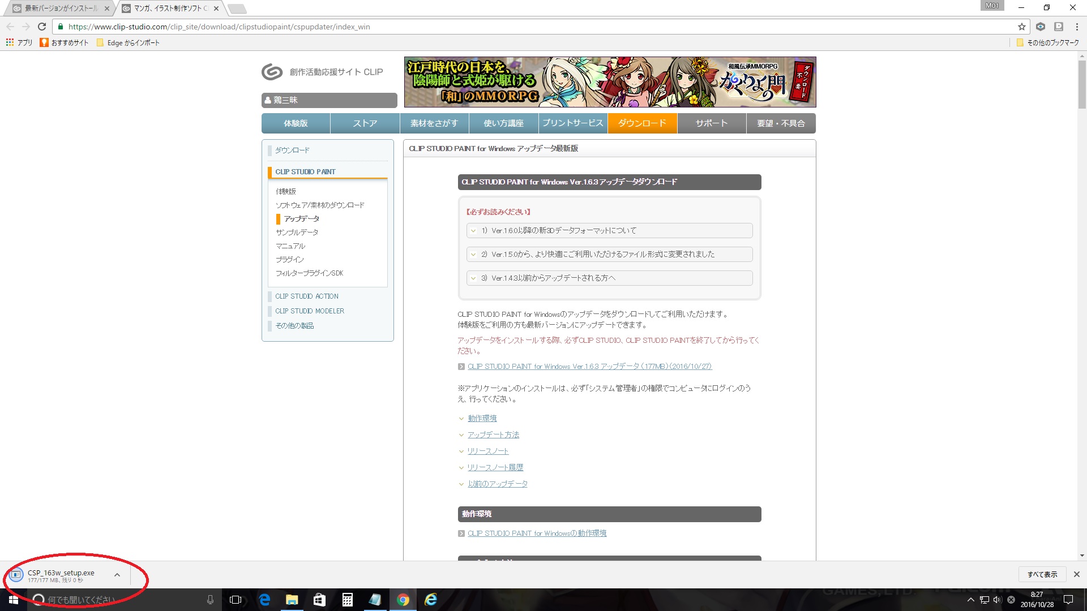
Task: Open the Calculator taskbar icon
Action: point(347,600)
